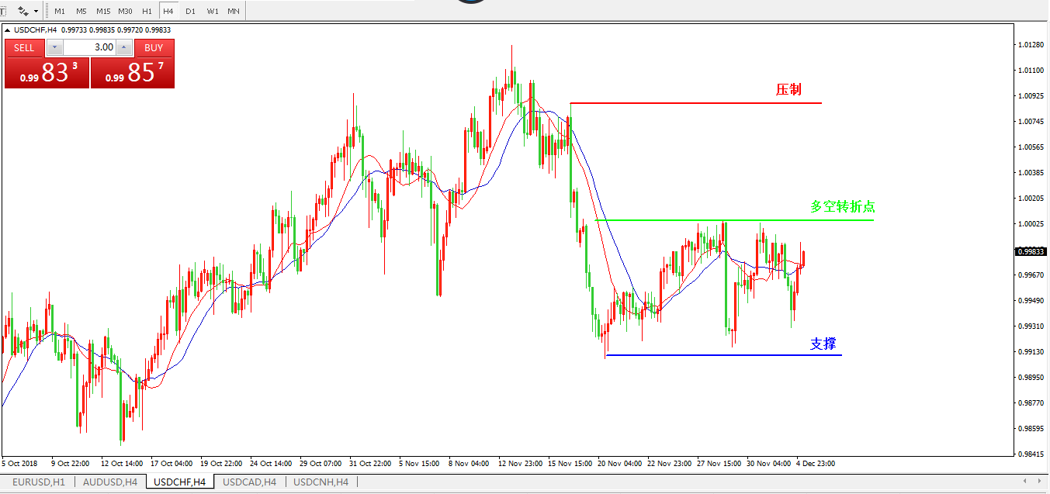
Task: Select the H1 timeframe button
Action: click(147, 12)
